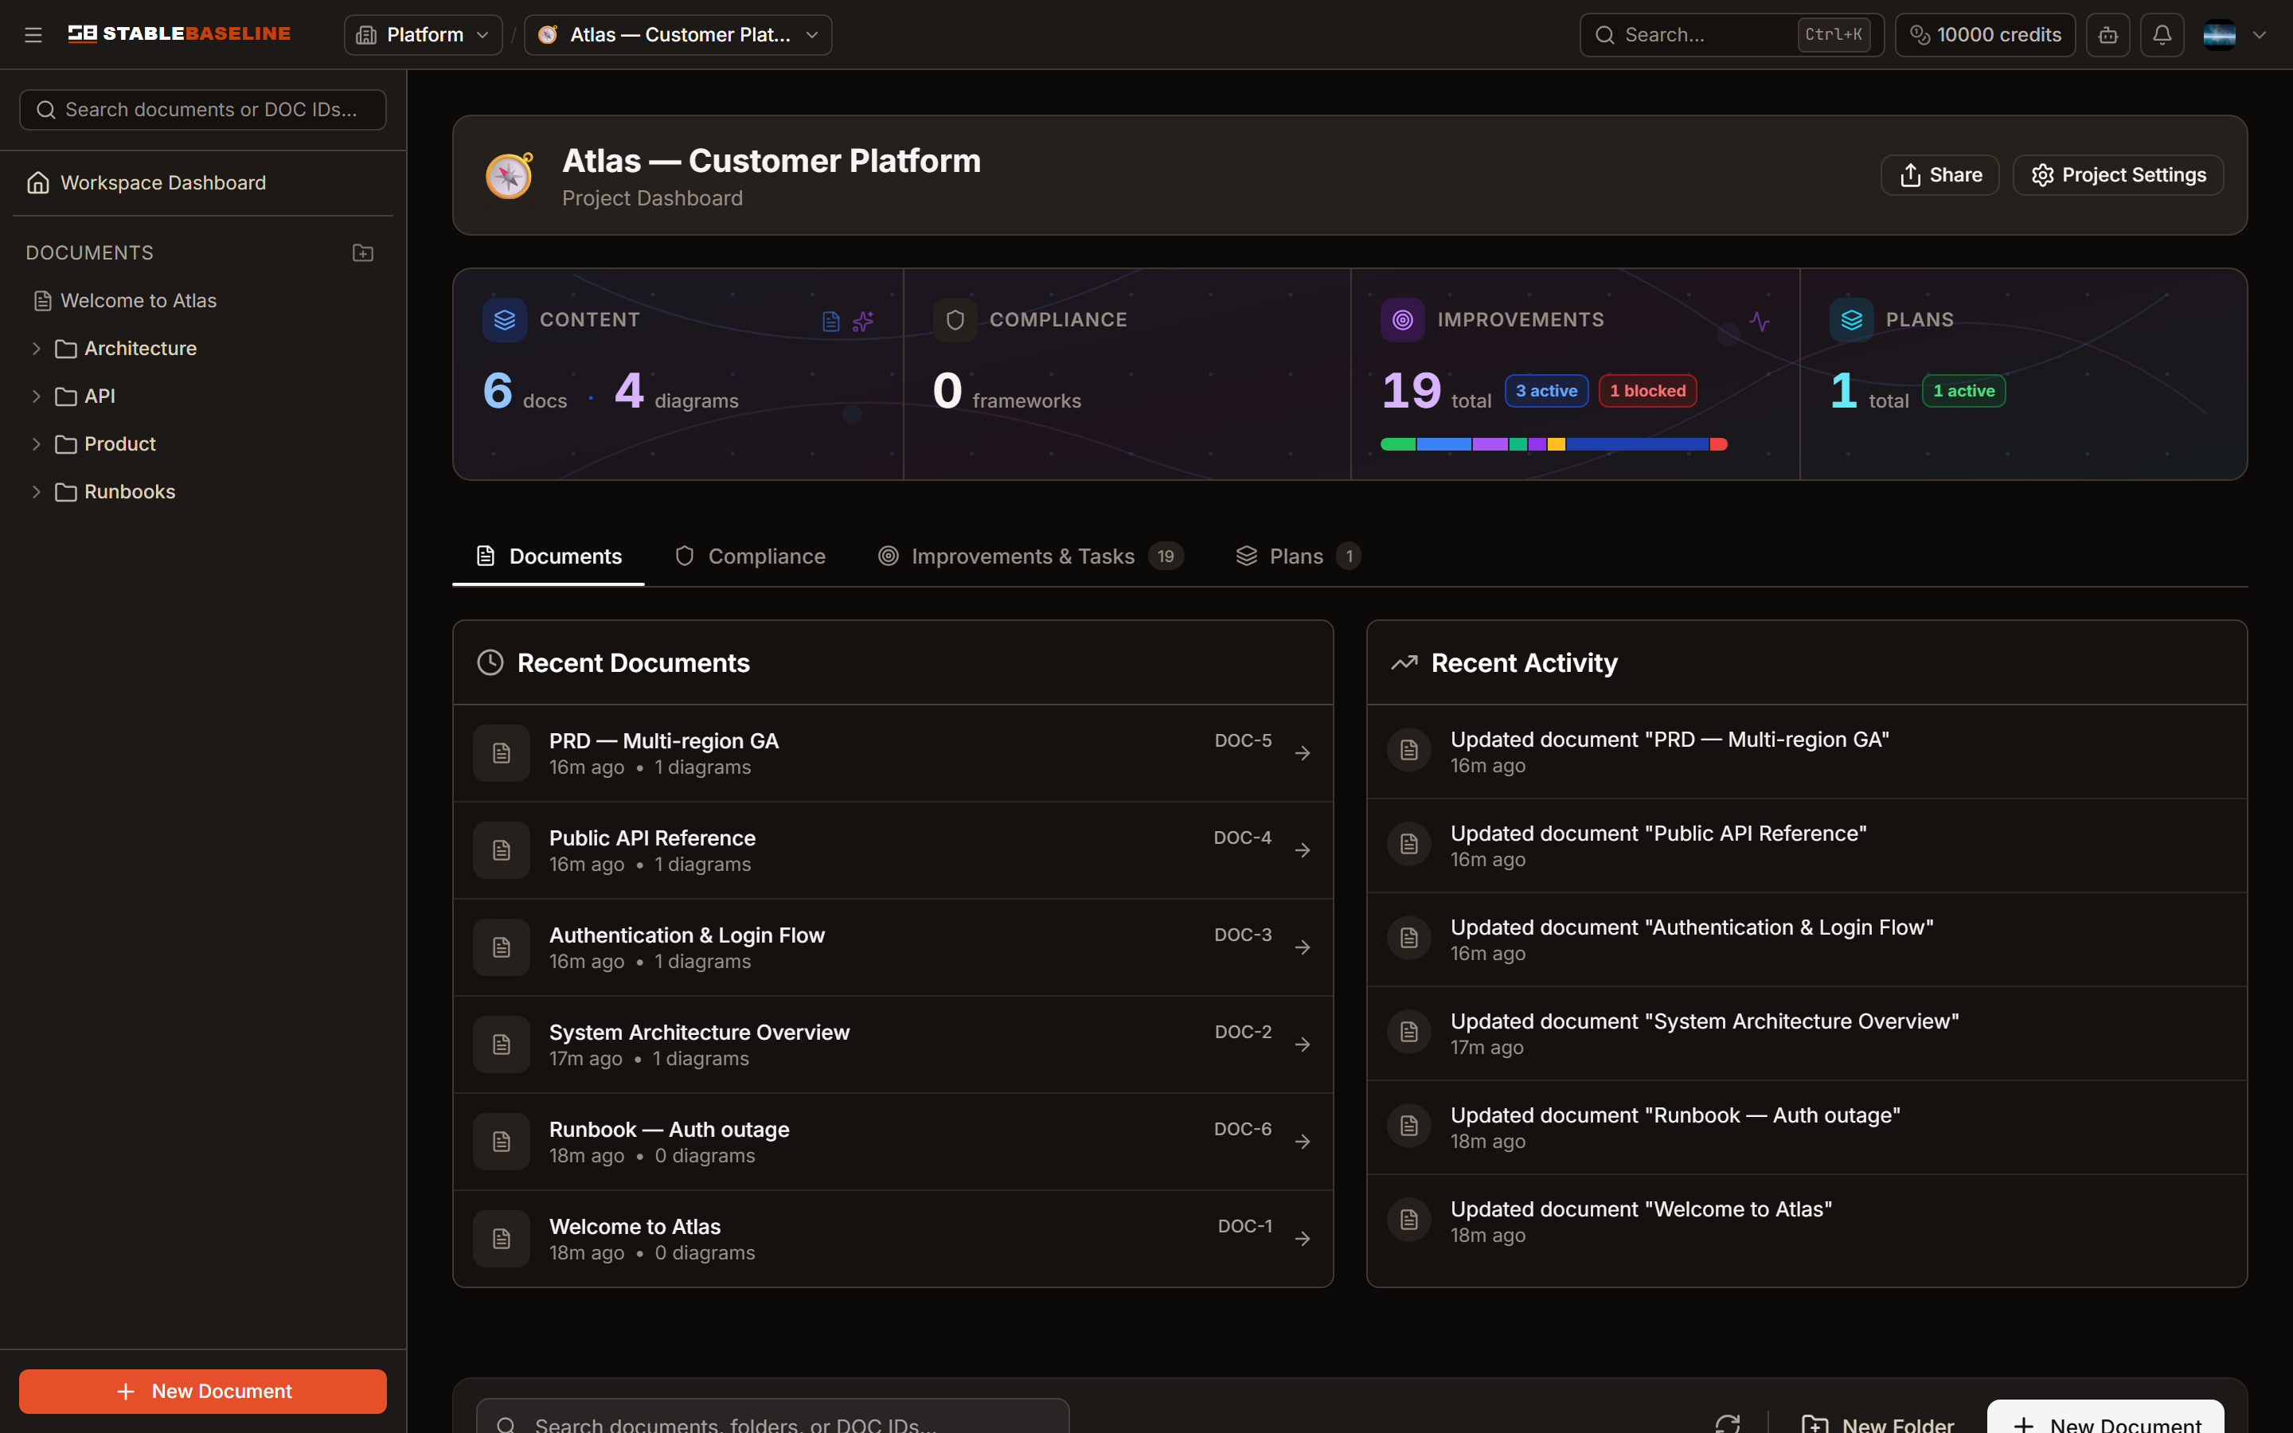This screenshot has width=2293, height=1433.
Task: Click the refresh icon near New Folder
Action: pyautogui.click(x=1728, y=1424)
